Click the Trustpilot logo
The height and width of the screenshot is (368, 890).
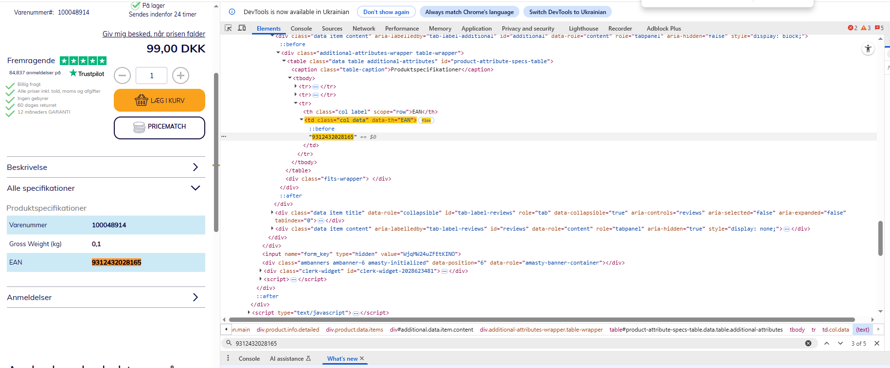coord(87,73)
